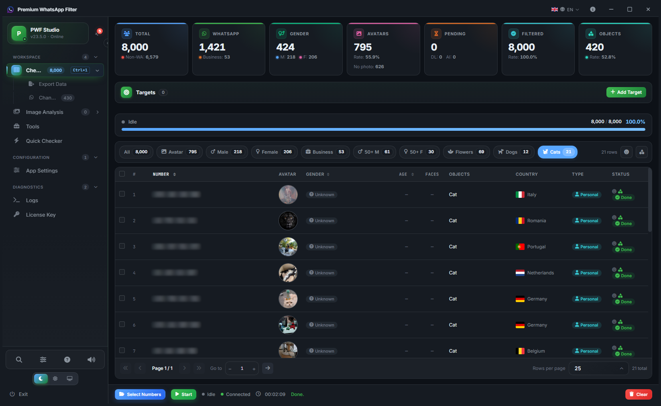661x406 pixels.
Task: Select the Flowers 69 filter tab
Action: point(466,152)
